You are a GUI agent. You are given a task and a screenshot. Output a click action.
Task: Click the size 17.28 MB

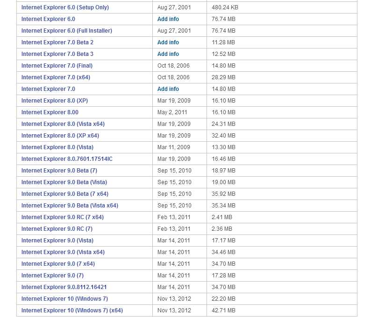point(223,276)
